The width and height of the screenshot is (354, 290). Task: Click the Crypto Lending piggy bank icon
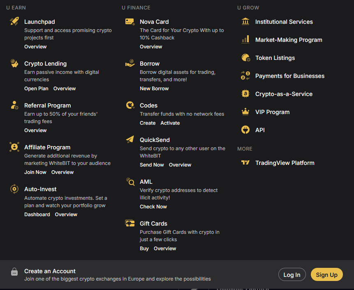[x=14, y=63]
